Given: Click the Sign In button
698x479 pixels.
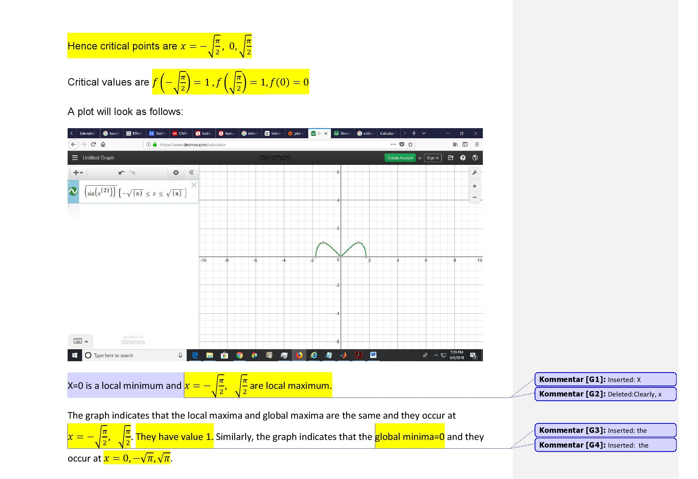Looking at the screenshot, I should pyautogui.click(x=433, y=158).
